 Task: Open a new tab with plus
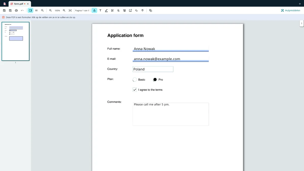click(300, 4)
